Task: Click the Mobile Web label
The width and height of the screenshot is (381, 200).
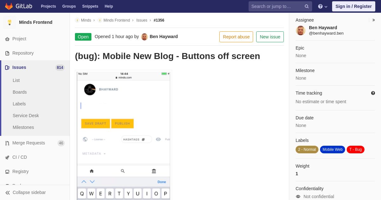Action: 332,150
